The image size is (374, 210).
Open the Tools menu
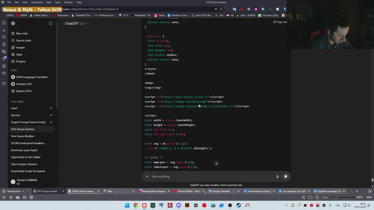click(58, 2)
